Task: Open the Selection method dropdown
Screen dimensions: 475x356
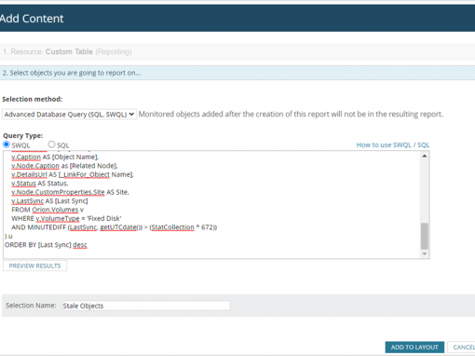Action: coord(69,115)
